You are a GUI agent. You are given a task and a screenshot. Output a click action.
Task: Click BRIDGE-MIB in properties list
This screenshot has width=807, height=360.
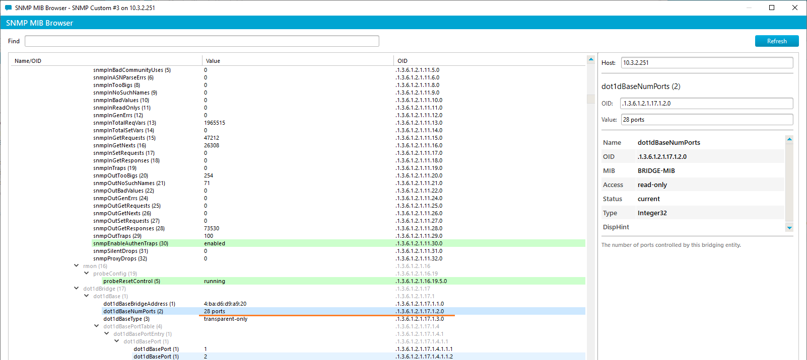(x=656, y=171)
